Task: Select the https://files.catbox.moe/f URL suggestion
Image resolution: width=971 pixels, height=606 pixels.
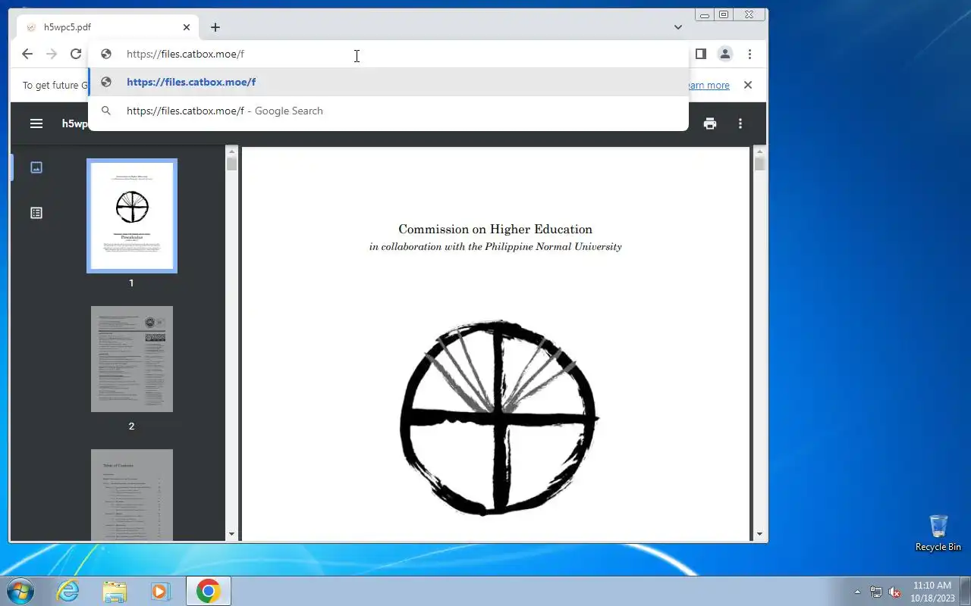Action: [388, 82]
